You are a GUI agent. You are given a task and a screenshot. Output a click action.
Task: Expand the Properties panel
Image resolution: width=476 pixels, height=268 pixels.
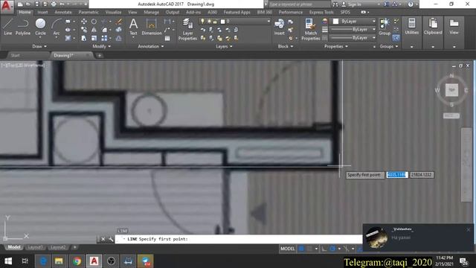point(336,46)
